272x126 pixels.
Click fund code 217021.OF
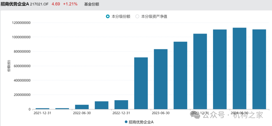40,4
